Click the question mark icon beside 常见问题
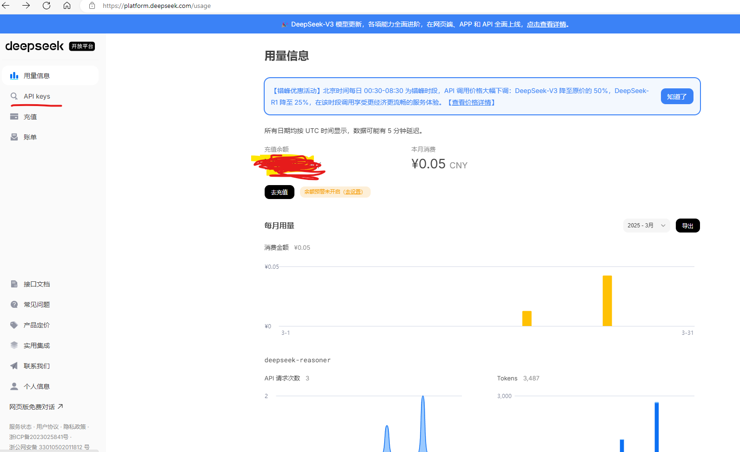This screenshot has height=452, width=740. 14,305
